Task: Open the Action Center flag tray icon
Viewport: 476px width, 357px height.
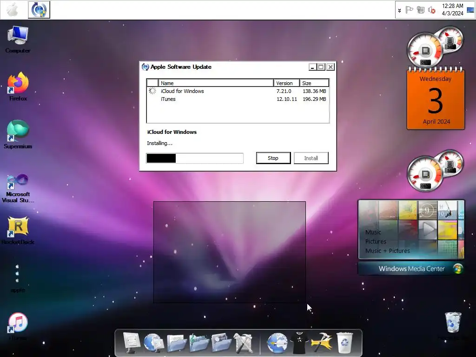Action: pos(409,10)
